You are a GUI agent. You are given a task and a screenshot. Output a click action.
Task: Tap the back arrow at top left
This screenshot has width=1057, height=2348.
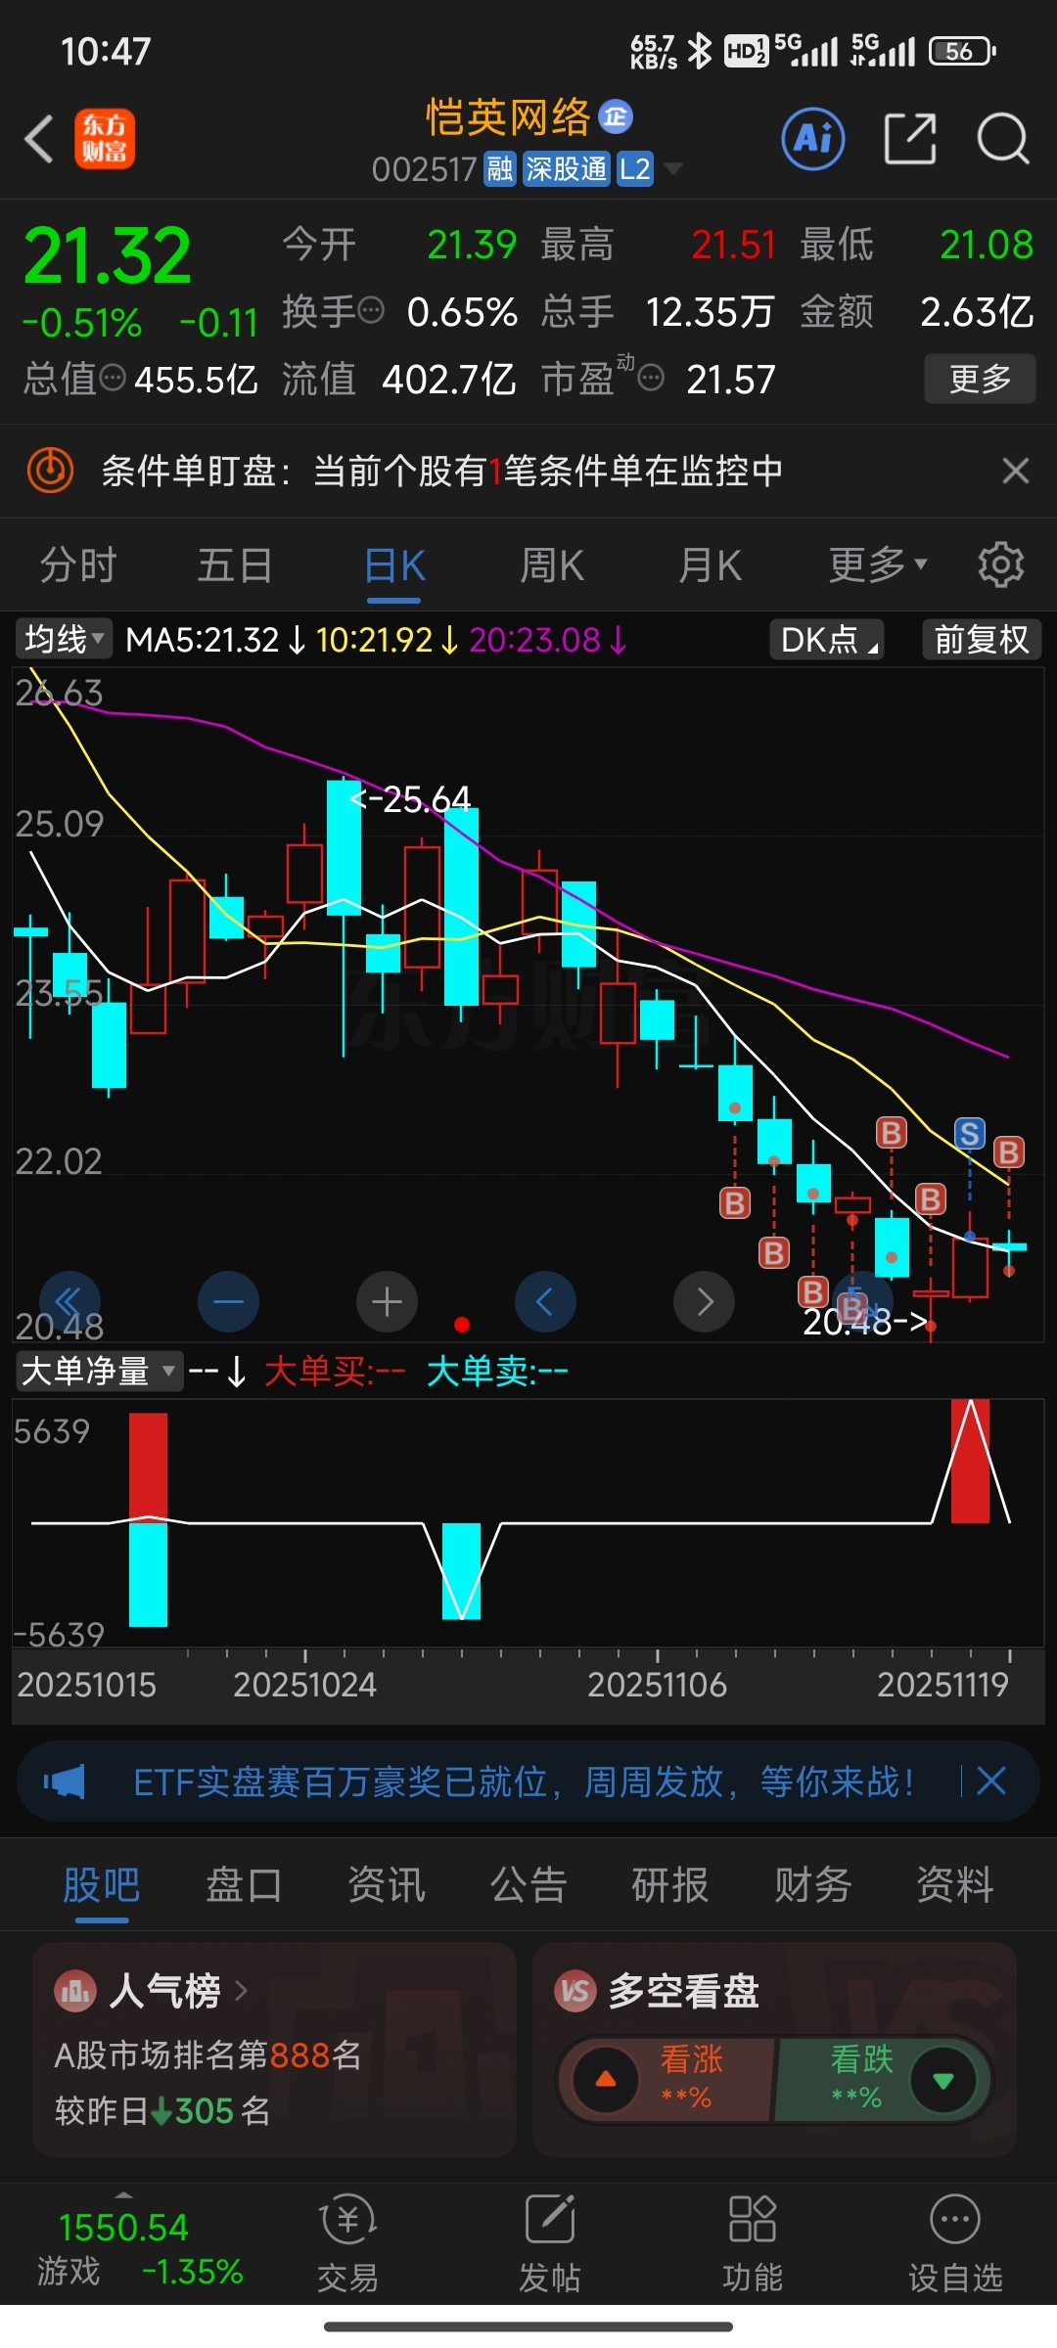[39, 139]
